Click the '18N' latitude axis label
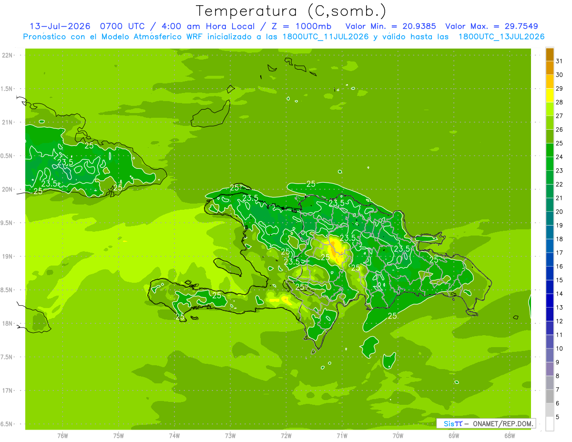Image resolution: width=572 pixels, height=442 pixels. click(7, 323)
